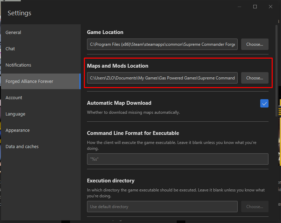This screenshot has width=281, height=223.
Task: Focus the Execution directory input field
Action: point(162,207)
